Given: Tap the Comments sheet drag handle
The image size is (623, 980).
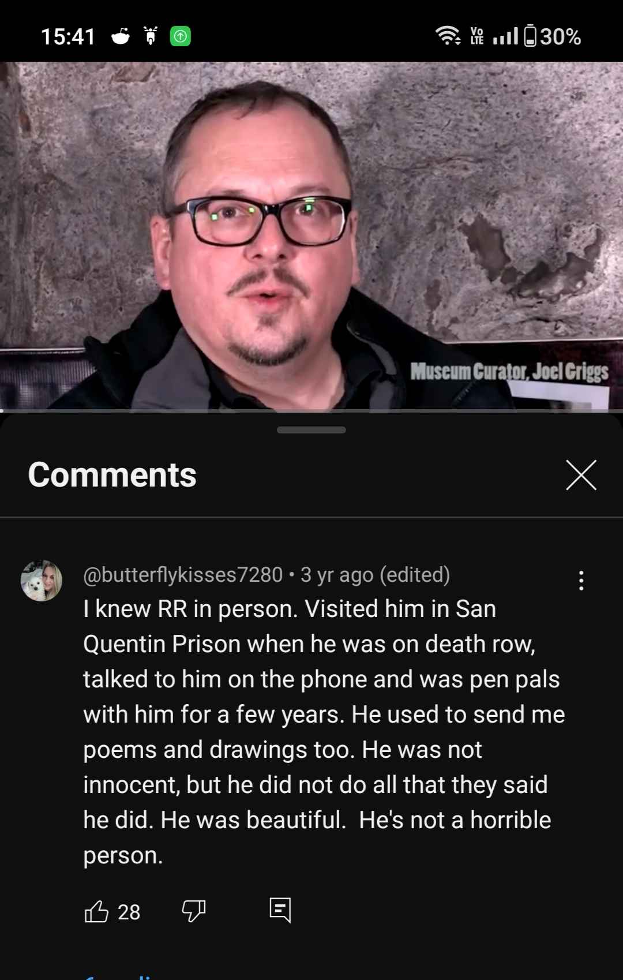Looking at the screenshot, I should 311,430.
